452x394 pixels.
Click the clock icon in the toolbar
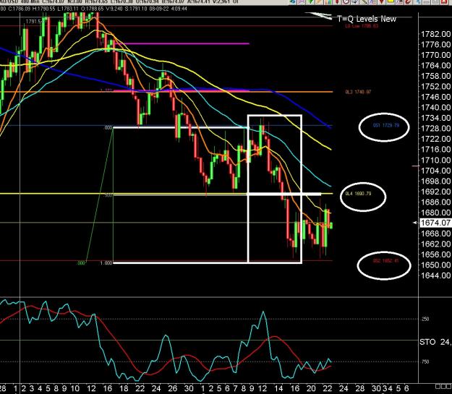346,1
